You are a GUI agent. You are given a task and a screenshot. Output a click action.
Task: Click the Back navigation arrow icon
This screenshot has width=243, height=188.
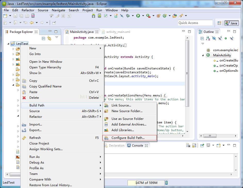coord(32,23)
